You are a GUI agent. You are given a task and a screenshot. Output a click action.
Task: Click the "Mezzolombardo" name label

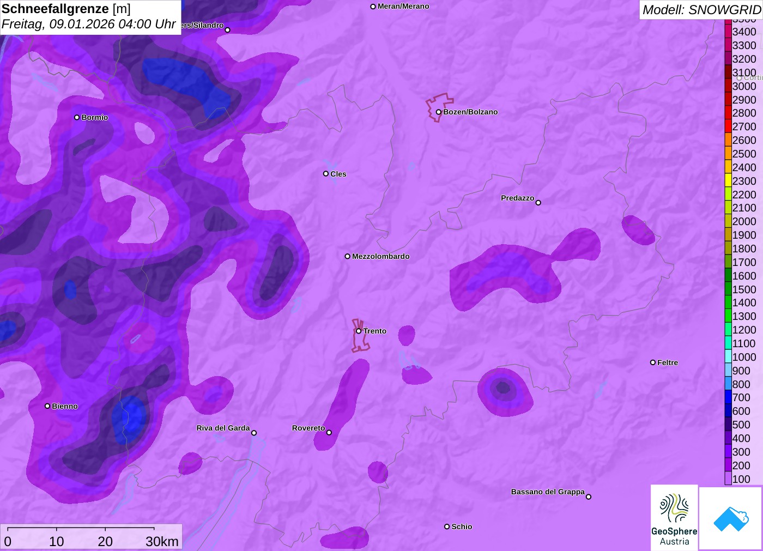tap(381, 256)
